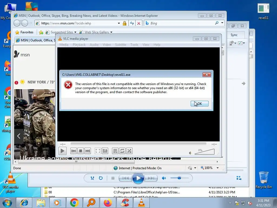
Task: Open Google Chrome from the taskbar
Action: (x=74, y=203)
